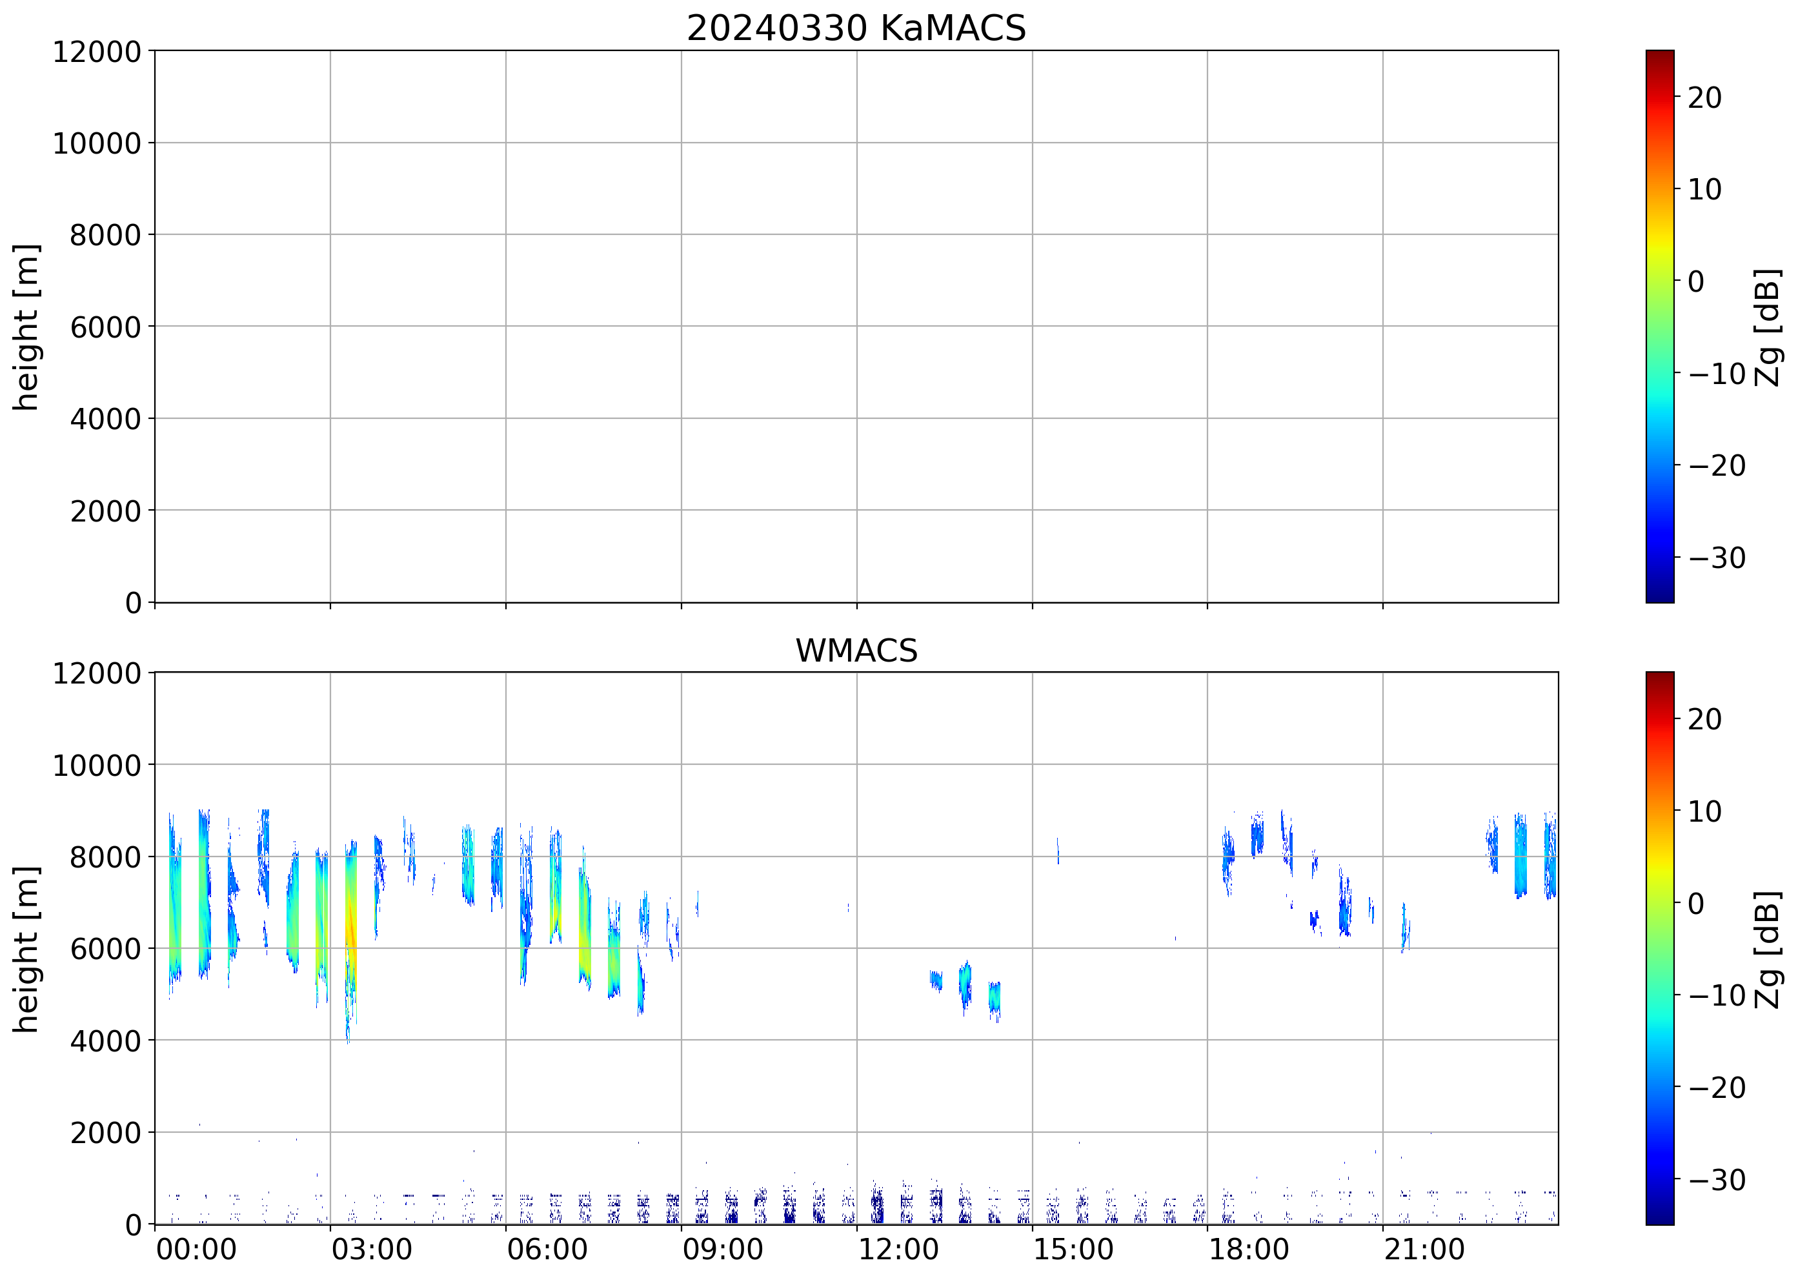
Task: Click the WMACS plot's "height [m]" axis label
Action: point(26,948)
